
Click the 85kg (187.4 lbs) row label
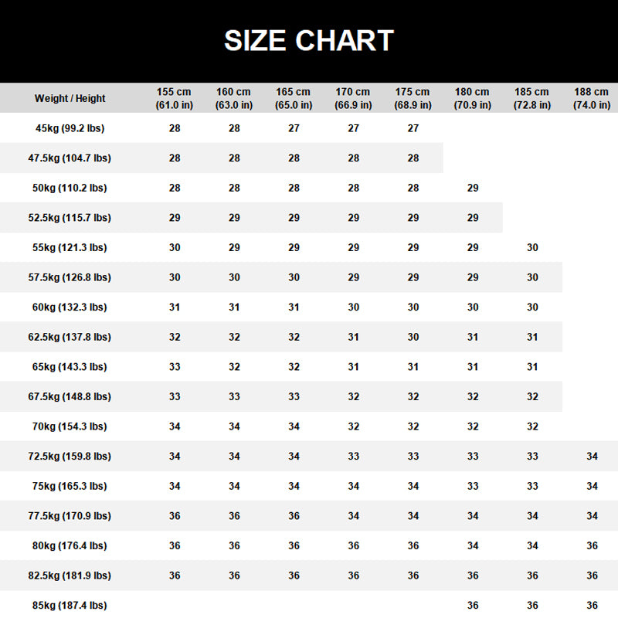70,606
